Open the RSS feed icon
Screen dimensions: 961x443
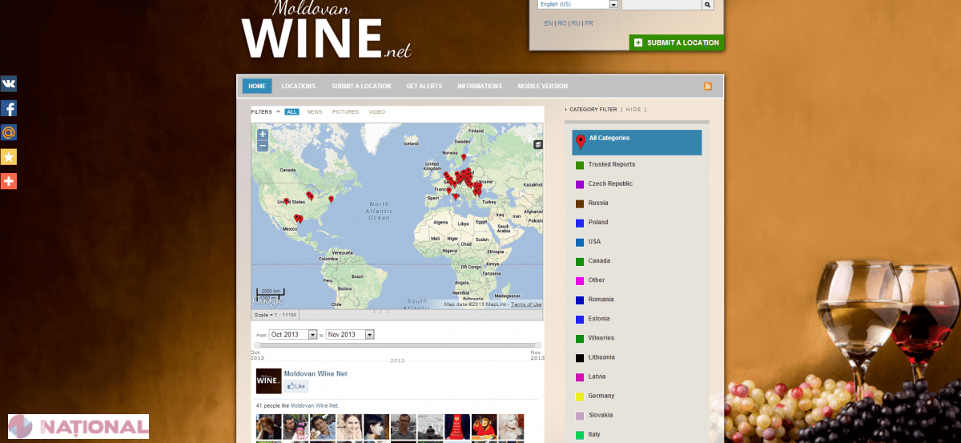tap(708, 87)
